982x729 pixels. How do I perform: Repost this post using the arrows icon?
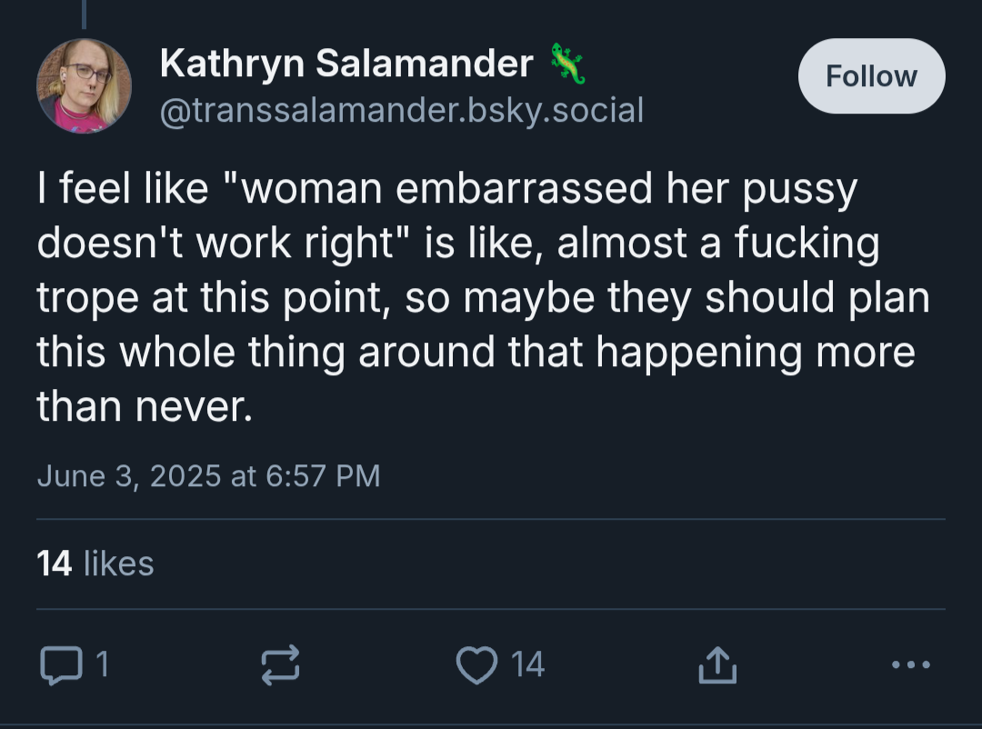(280, 664)
